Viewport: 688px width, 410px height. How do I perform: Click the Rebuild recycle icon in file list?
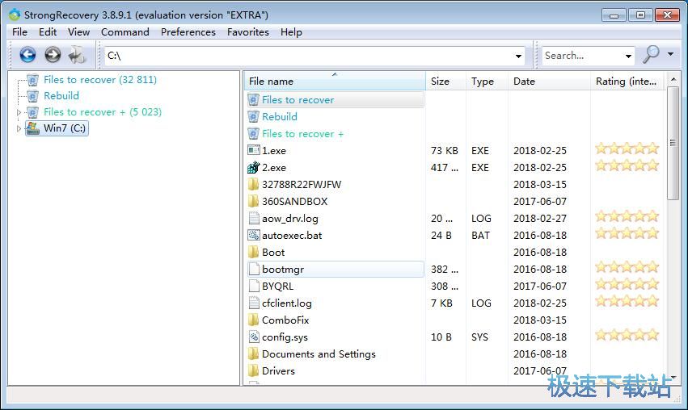pos(254,117)
